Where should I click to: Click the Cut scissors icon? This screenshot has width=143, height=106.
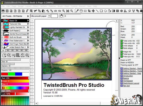(35, 11)
